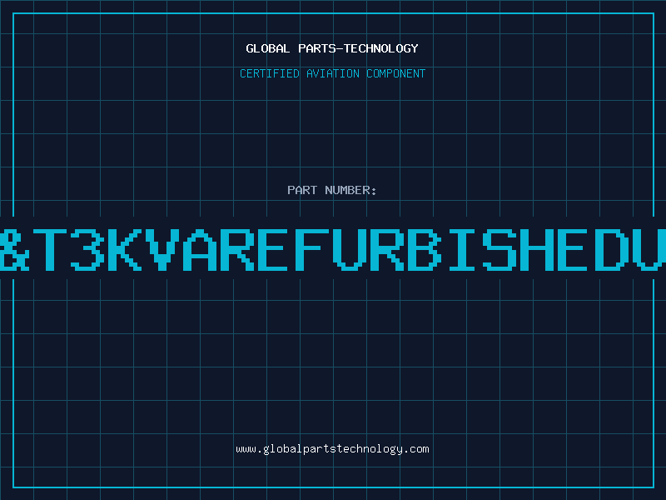The image size is (666, 500).
Task: Select the CERTIFIED AVIATION COMPONENT subtitle
Action: pos(332,73)
